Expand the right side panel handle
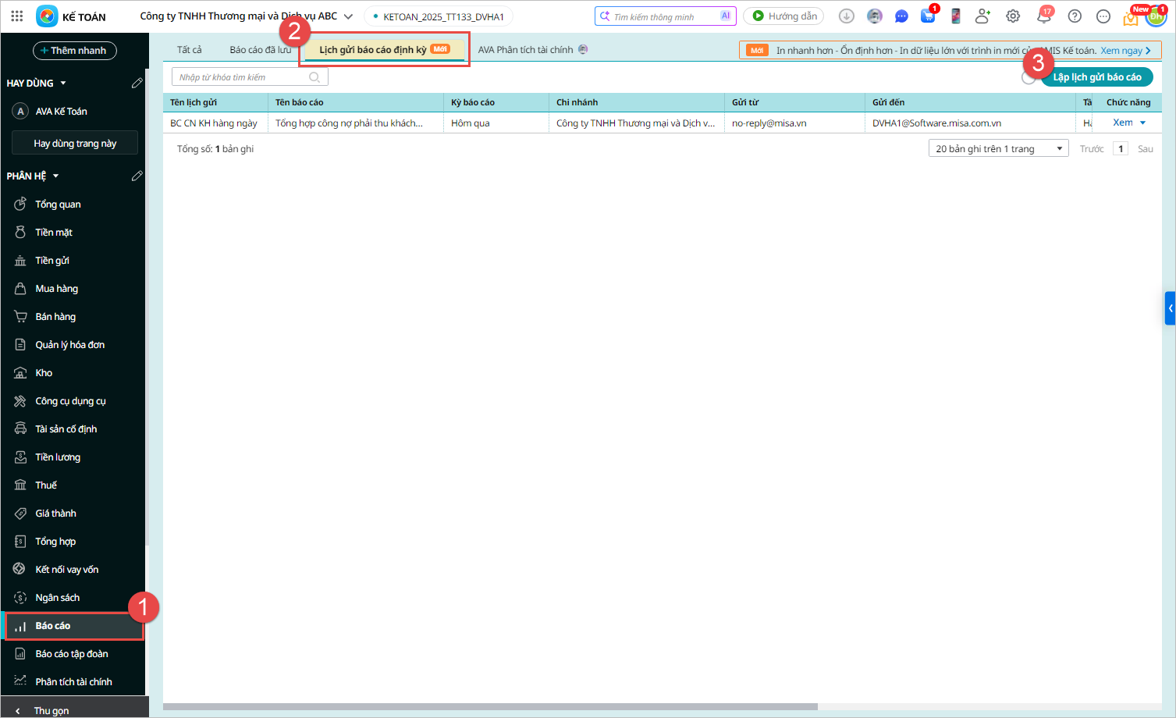This screenshot has width=1176, height=718. tap(1170, 308)
